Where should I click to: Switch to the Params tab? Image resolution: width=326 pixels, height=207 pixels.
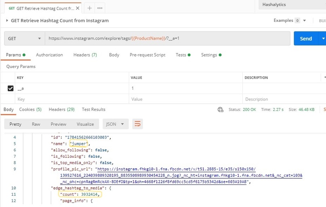point(16,55)
